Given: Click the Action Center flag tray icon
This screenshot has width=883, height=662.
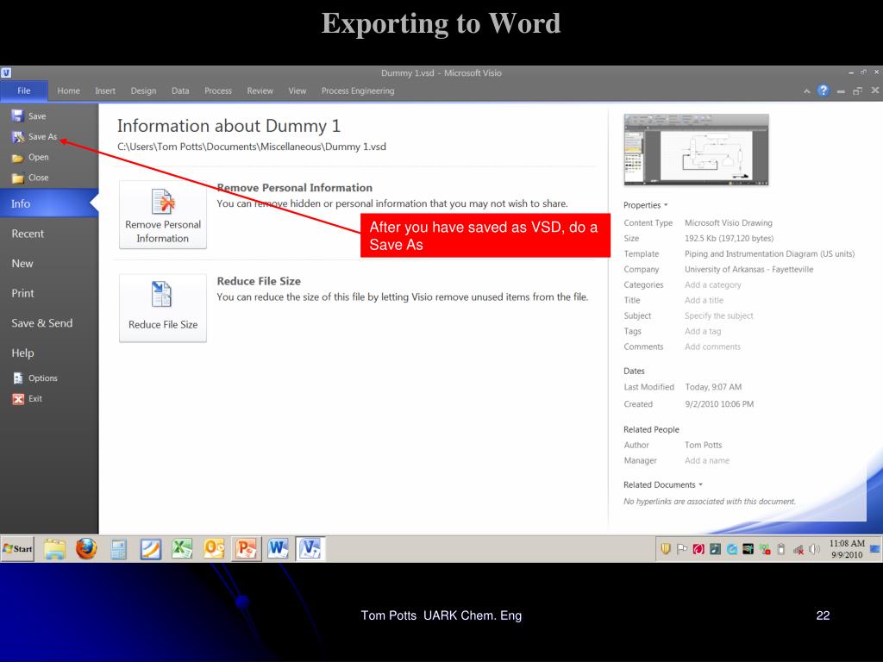Looking at the screenshot, I should [682, 549].
